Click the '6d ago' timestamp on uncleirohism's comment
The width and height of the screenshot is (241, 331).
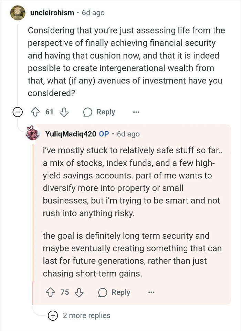pos(93,13)
